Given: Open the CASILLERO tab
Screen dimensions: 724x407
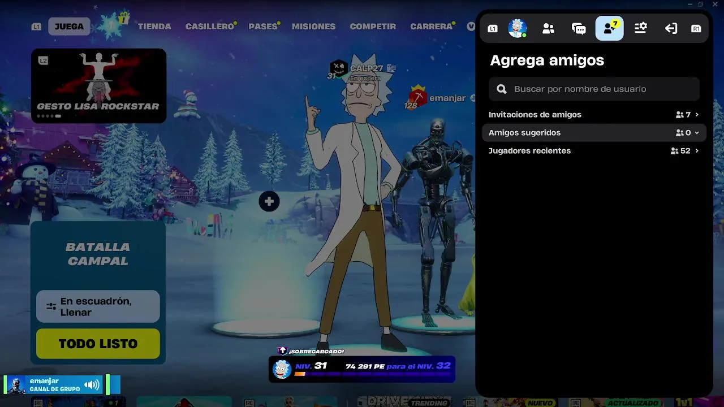Looking at the screenshot, I should (x=210, y=27).
